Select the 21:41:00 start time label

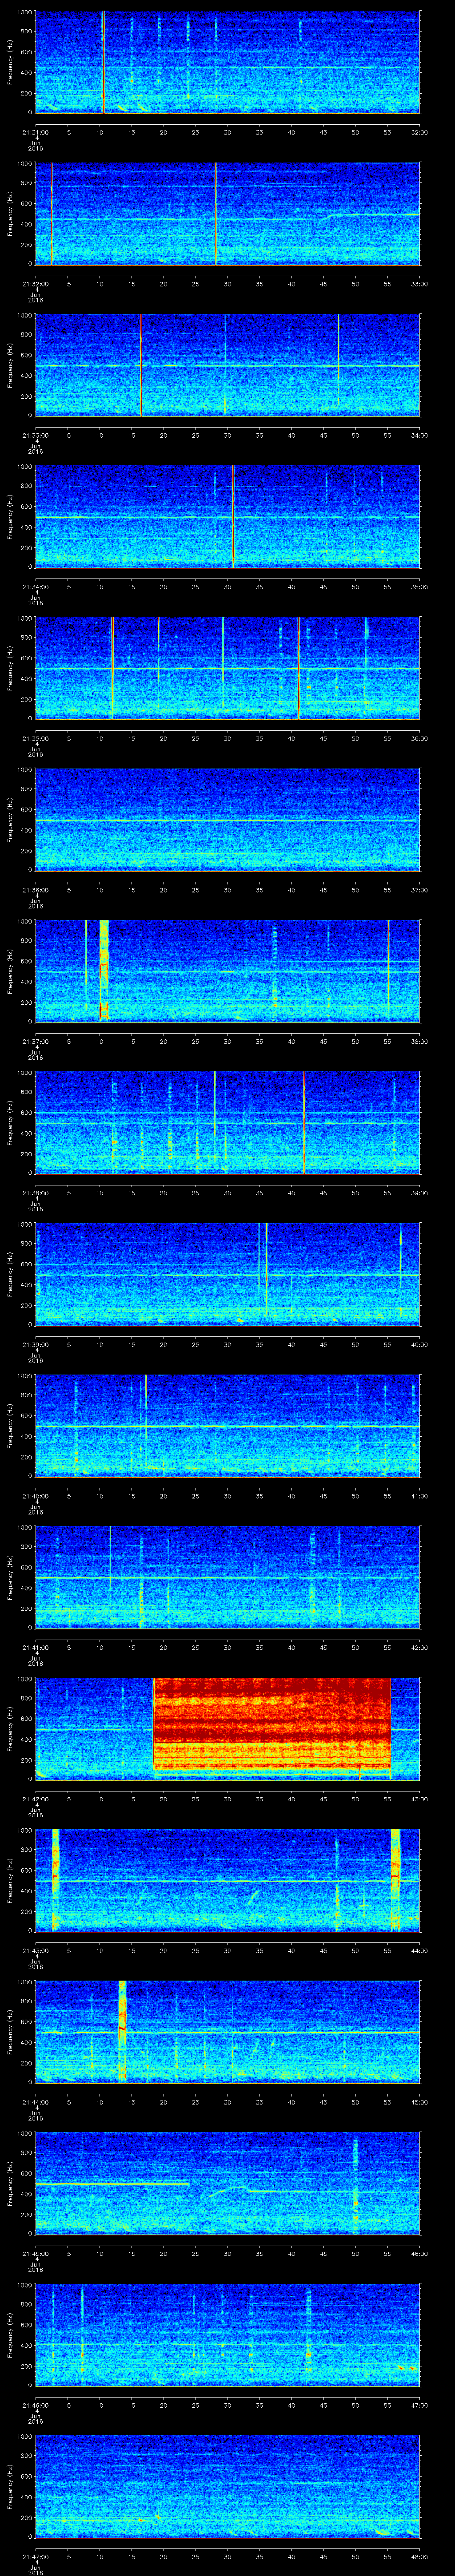35,1647
